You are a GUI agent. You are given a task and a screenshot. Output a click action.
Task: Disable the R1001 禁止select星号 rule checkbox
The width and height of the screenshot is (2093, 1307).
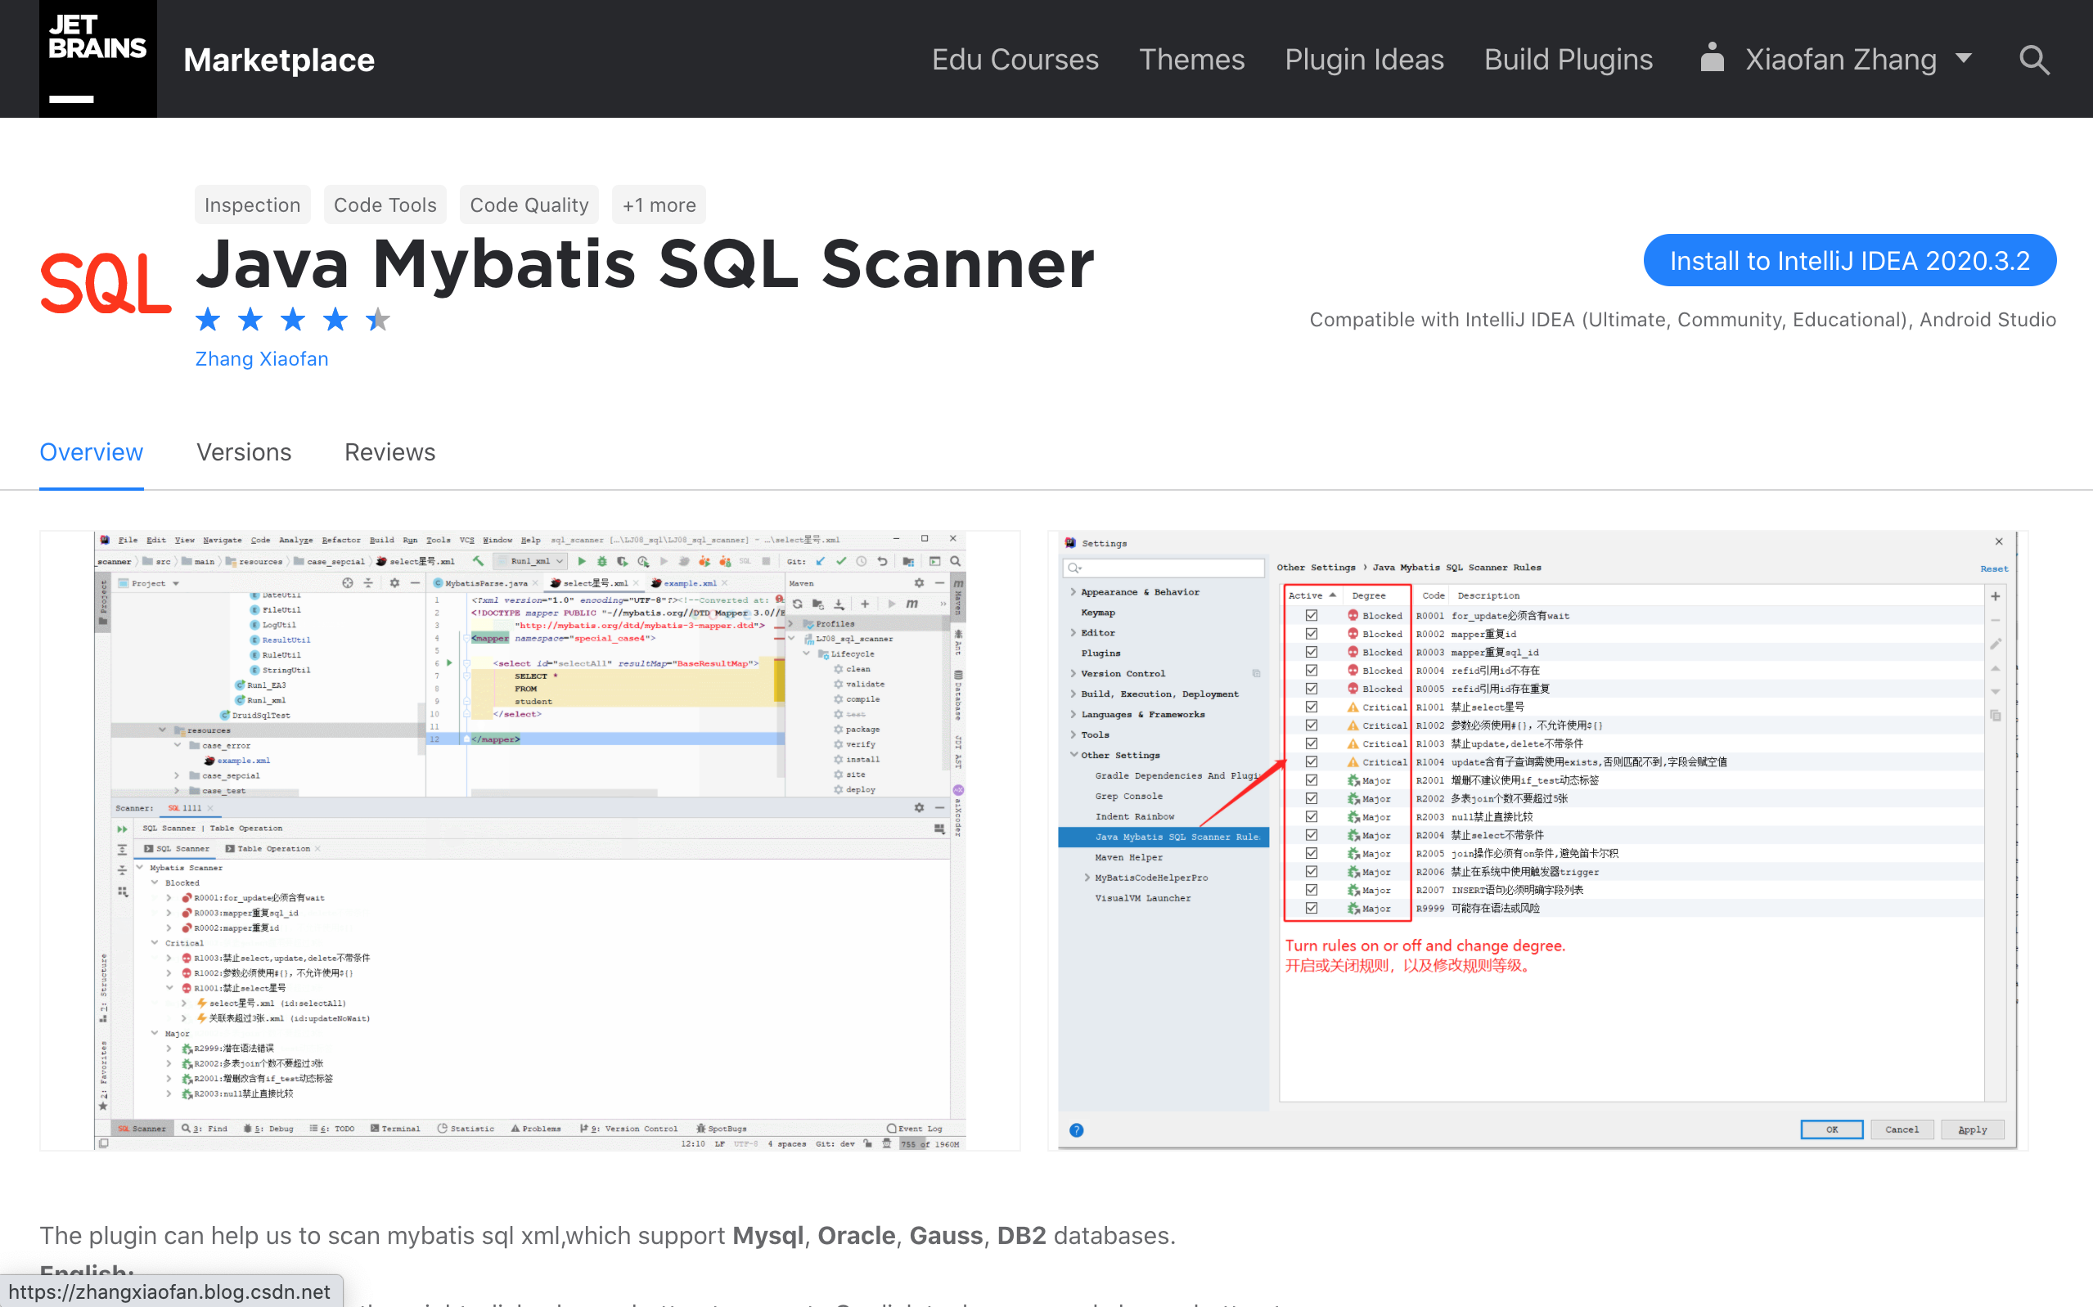point(1312,706)
